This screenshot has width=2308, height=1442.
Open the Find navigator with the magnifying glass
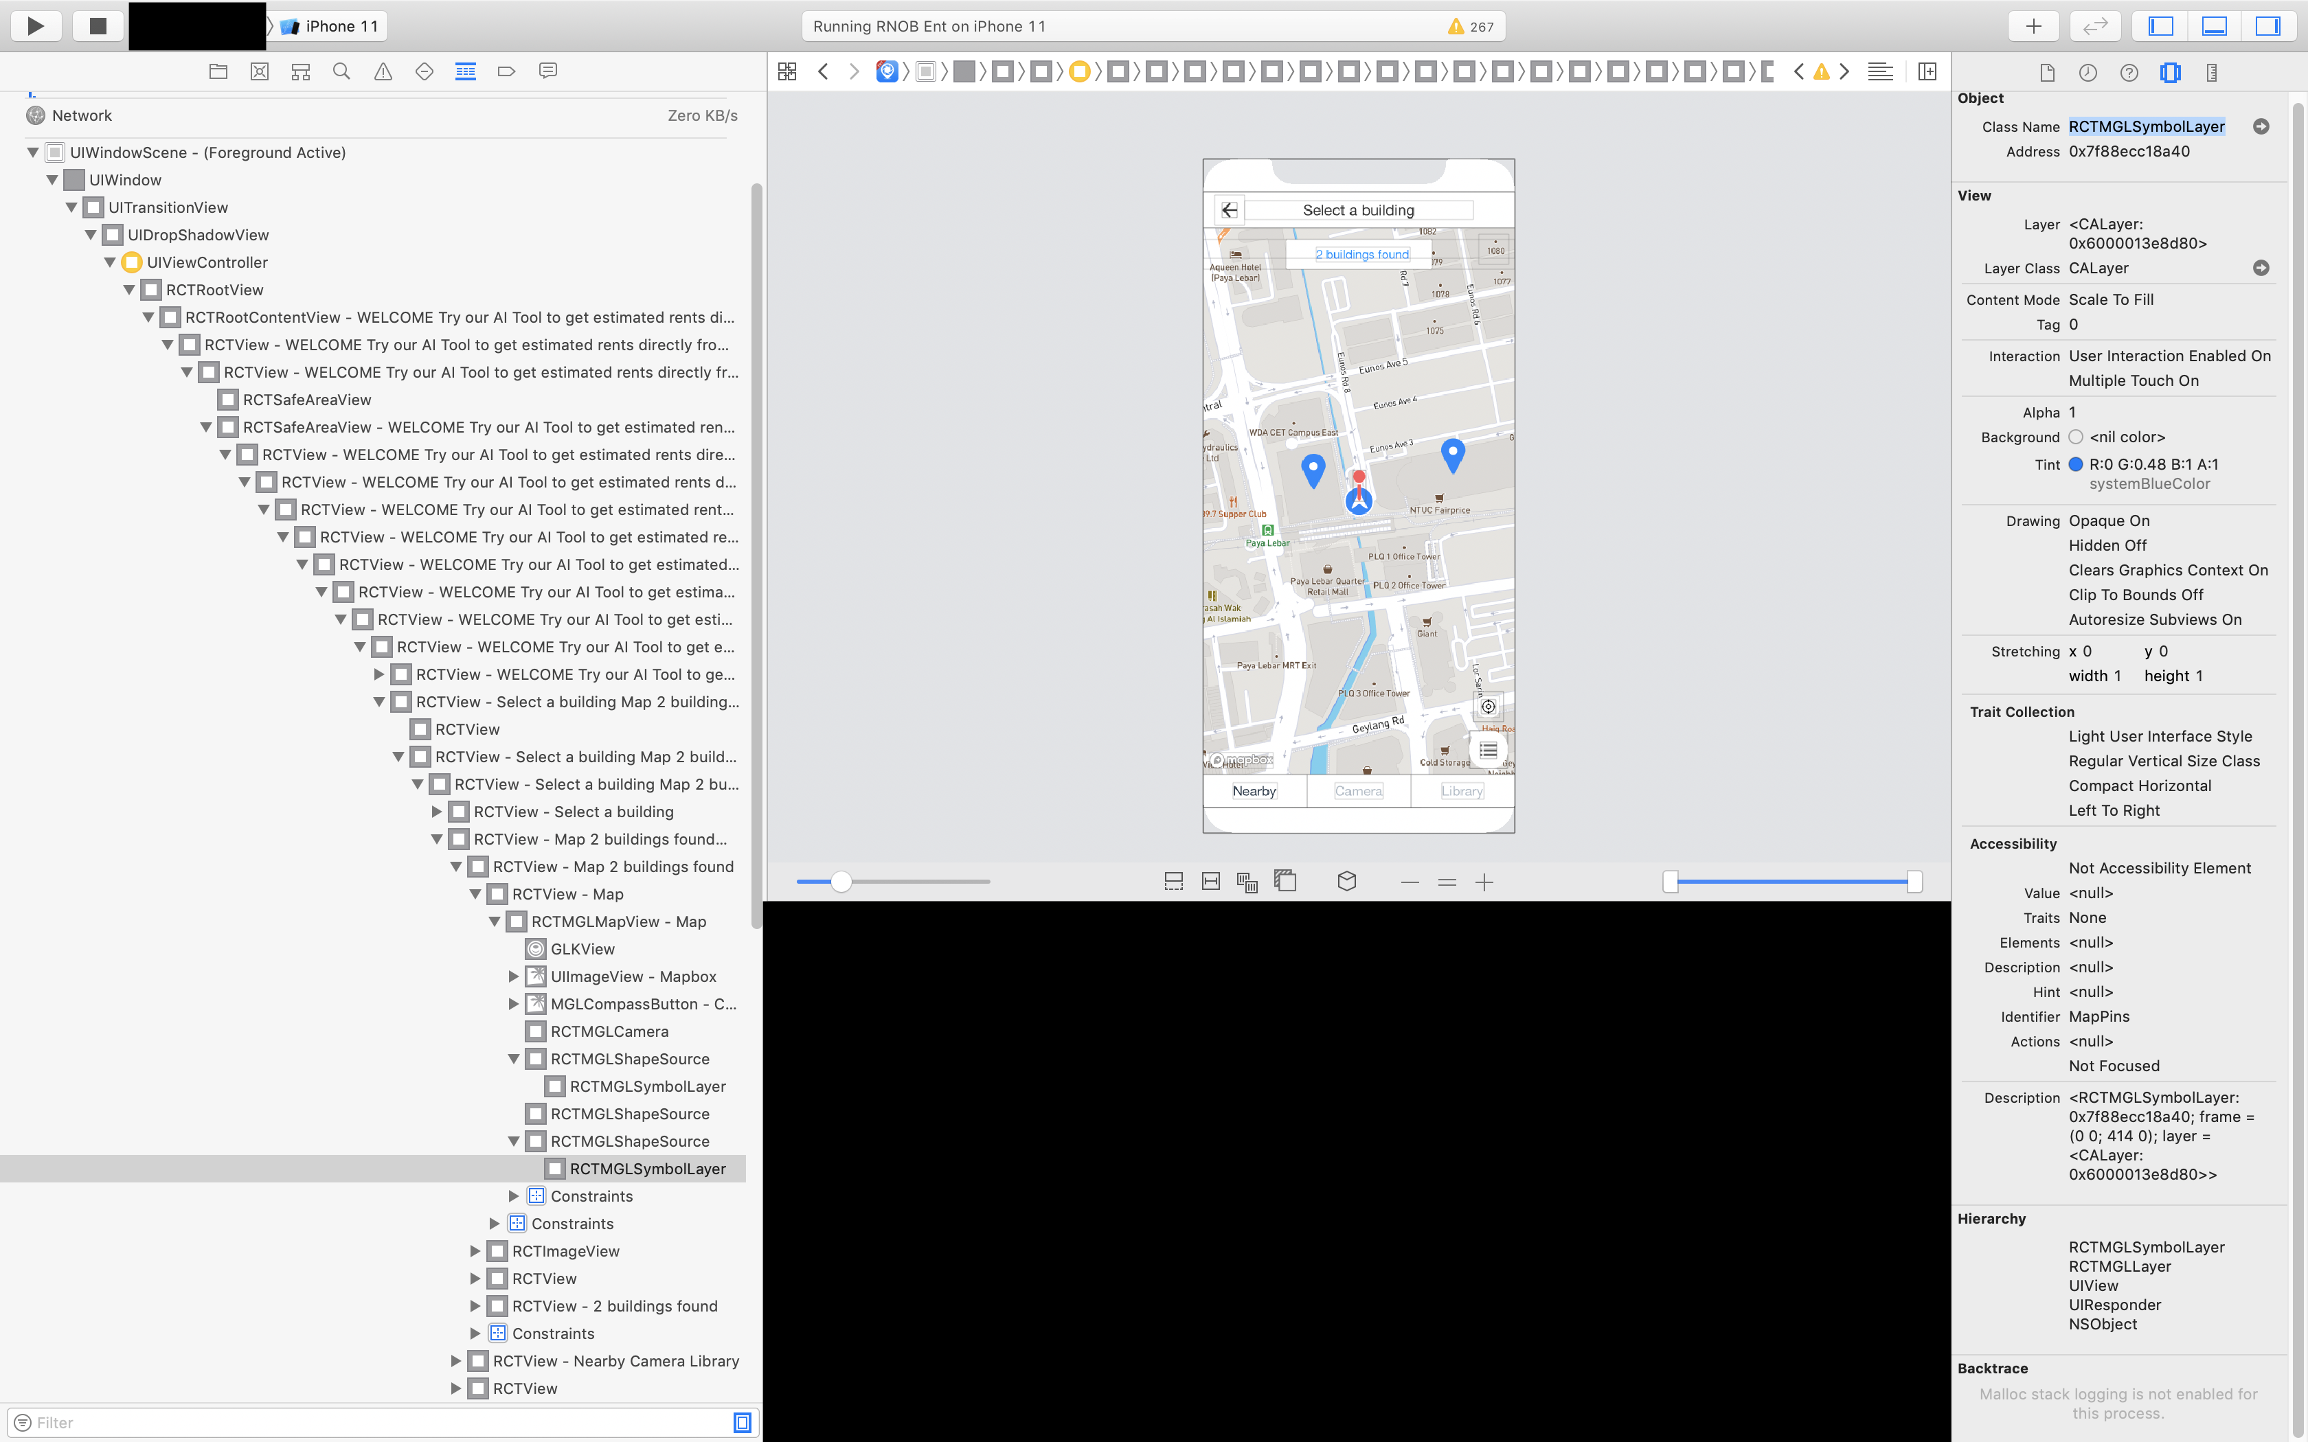[341, 71]
